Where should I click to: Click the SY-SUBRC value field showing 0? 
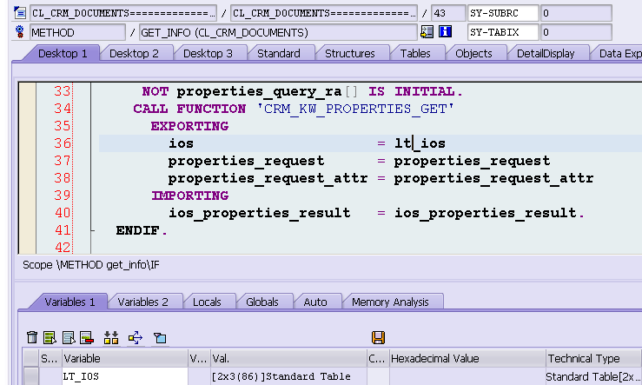click(x=577, y=13)
